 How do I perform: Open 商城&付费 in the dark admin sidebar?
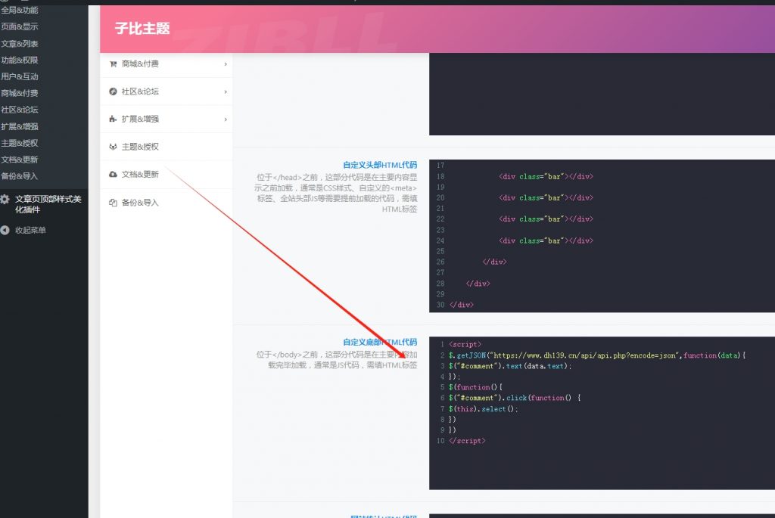click(20, 93)
